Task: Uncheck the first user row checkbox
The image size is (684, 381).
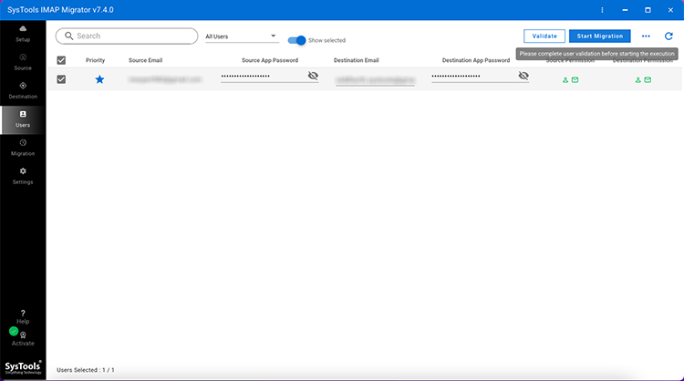Action: [61, 79]
